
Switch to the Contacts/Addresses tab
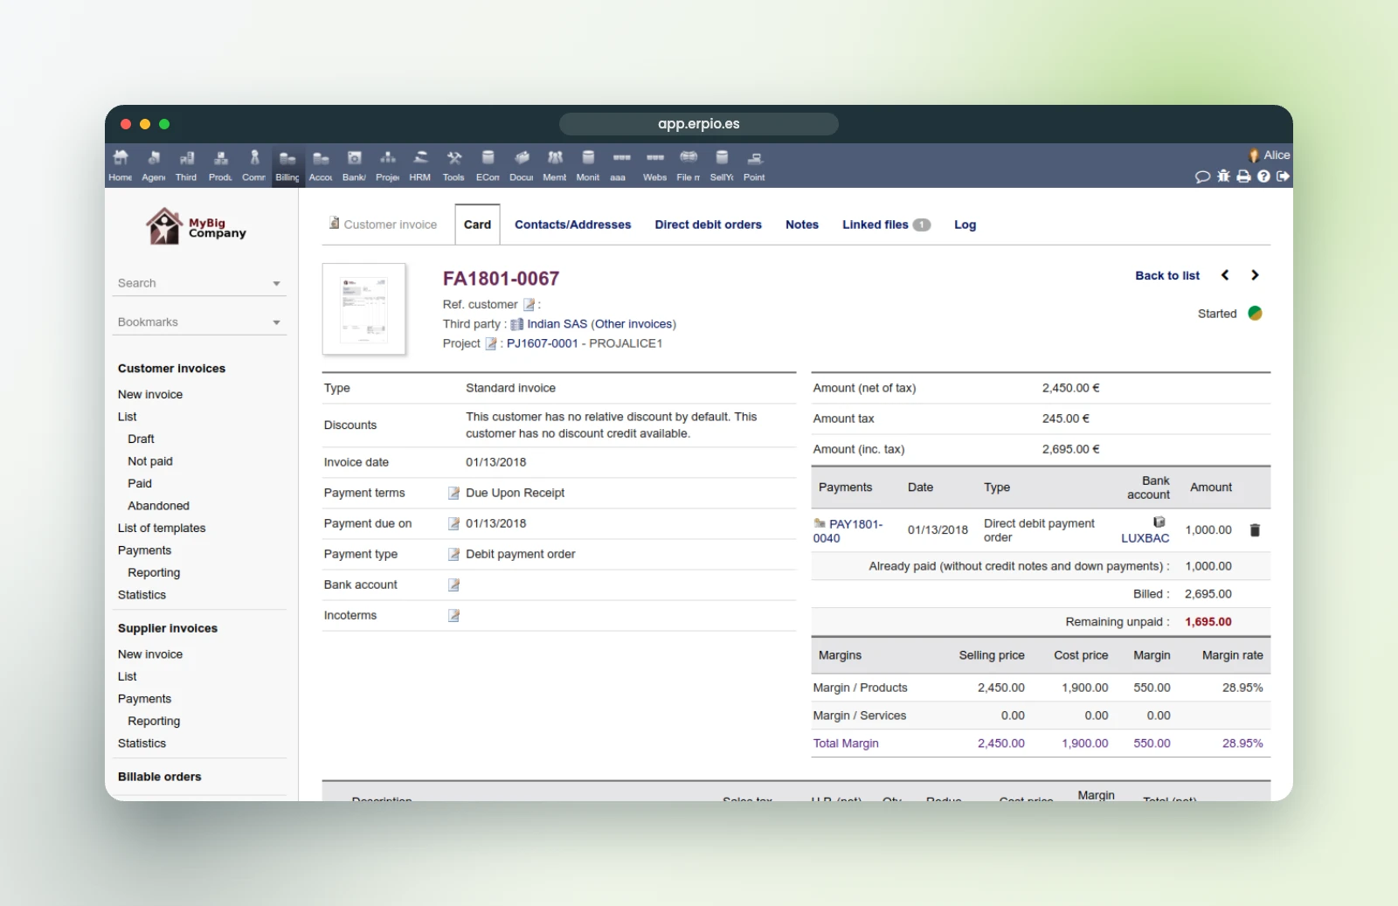[x=572, y=225]
